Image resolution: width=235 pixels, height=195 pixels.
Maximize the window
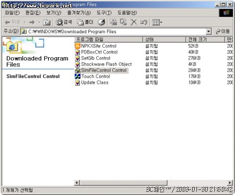click(224, 5)
